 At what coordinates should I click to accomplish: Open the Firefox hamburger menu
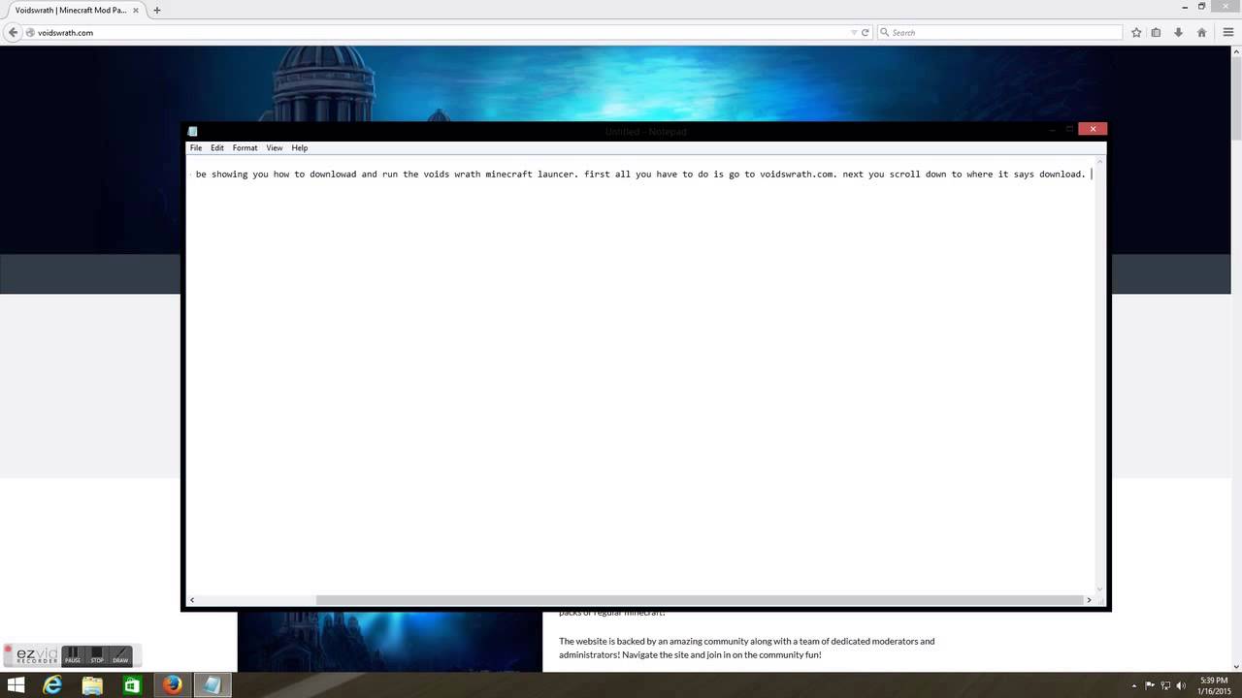[1227, 32]
